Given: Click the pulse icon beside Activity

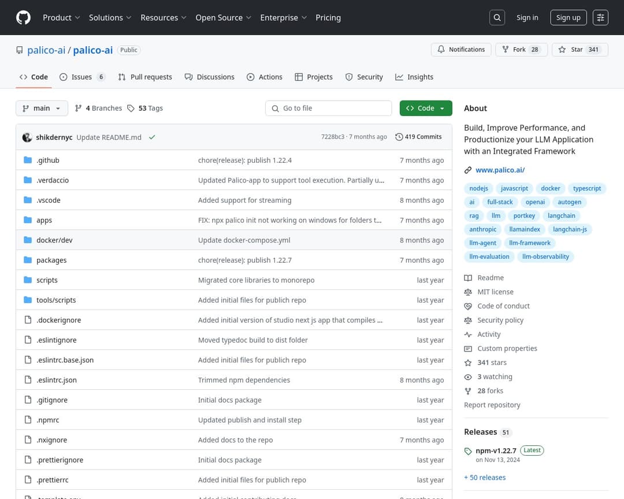Looking at the screenshot, I should click(468, 334).
